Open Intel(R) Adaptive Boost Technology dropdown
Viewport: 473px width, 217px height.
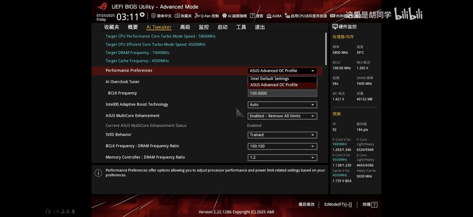[x=282, y=105]
